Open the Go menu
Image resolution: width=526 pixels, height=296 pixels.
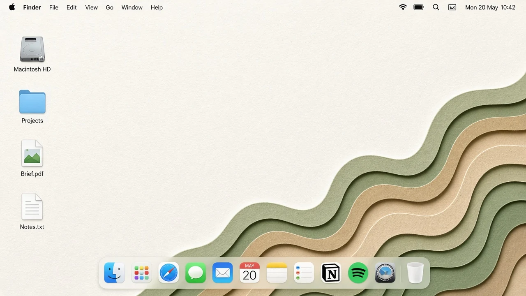click(109, 7)
